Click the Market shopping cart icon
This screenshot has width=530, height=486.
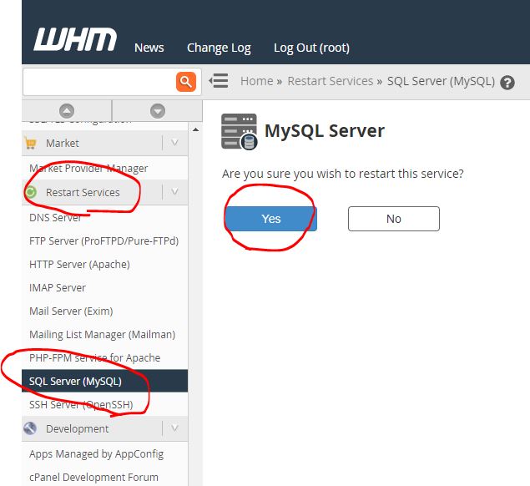click(x=31, y=143)
